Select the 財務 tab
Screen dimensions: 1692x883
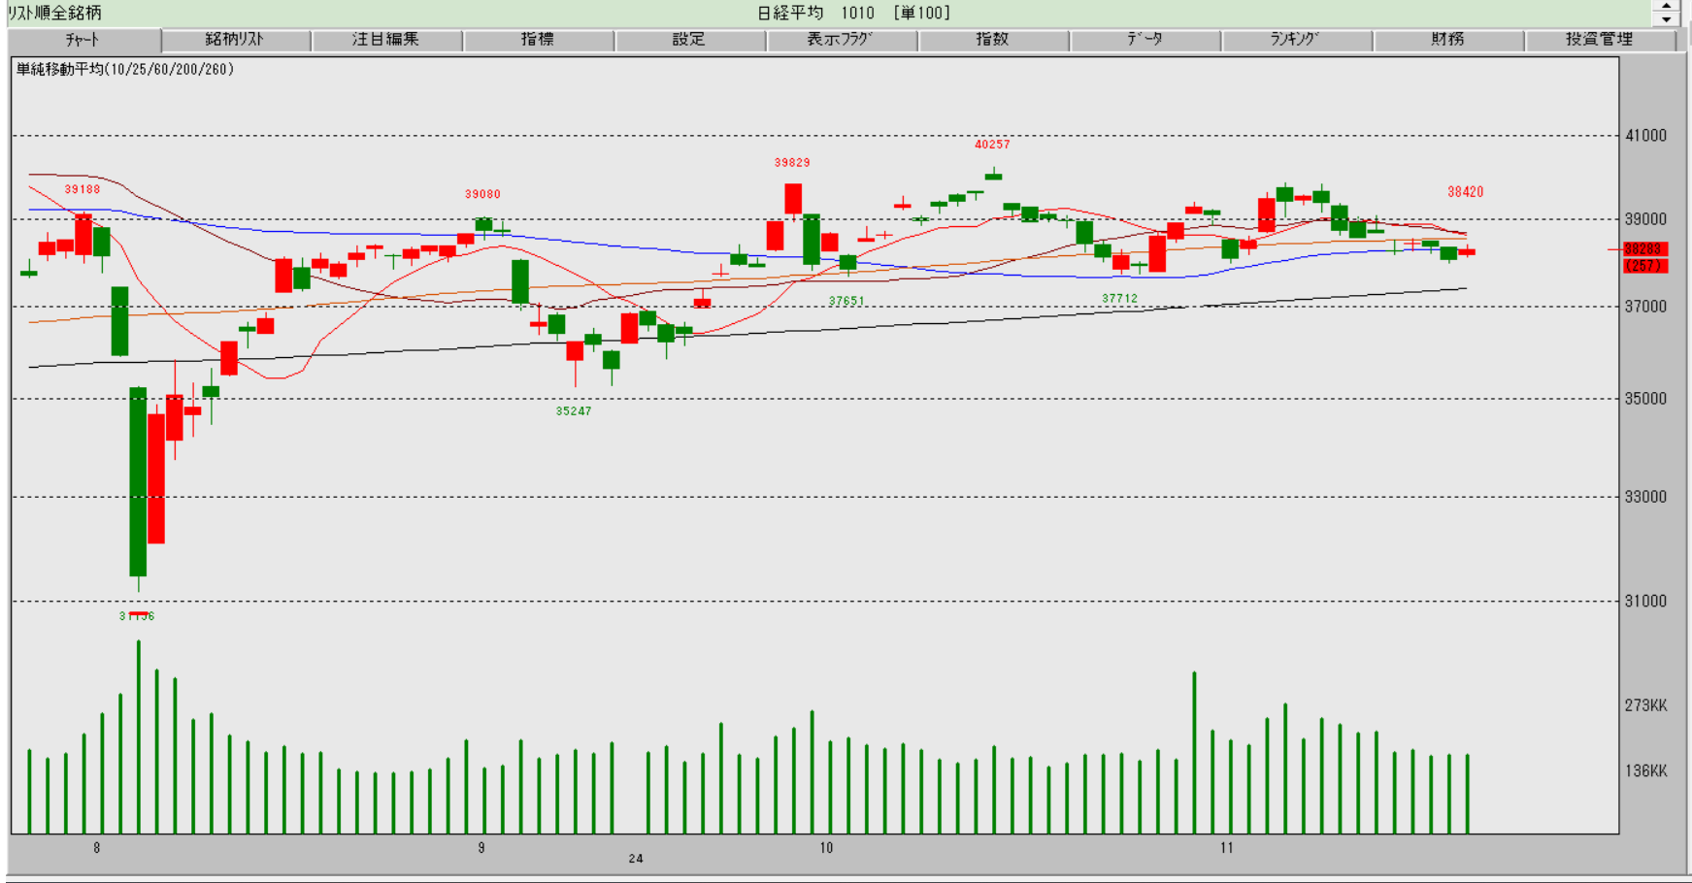(1447, 40)
